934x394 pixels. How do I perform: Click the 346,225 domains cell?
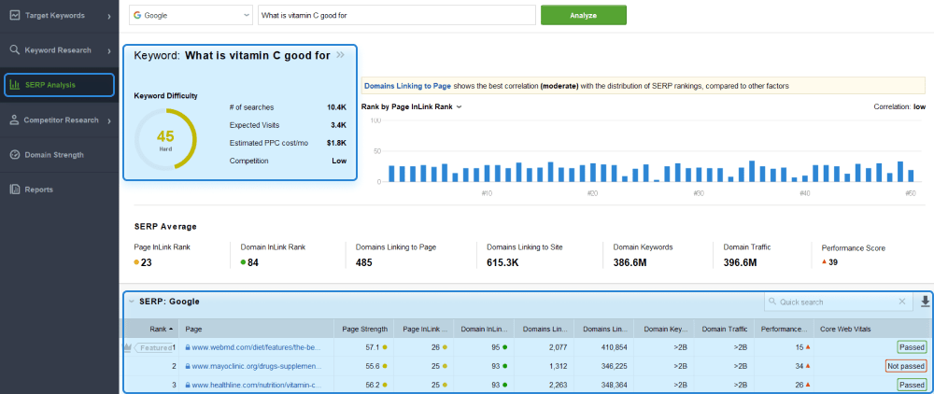coord(615,366)
